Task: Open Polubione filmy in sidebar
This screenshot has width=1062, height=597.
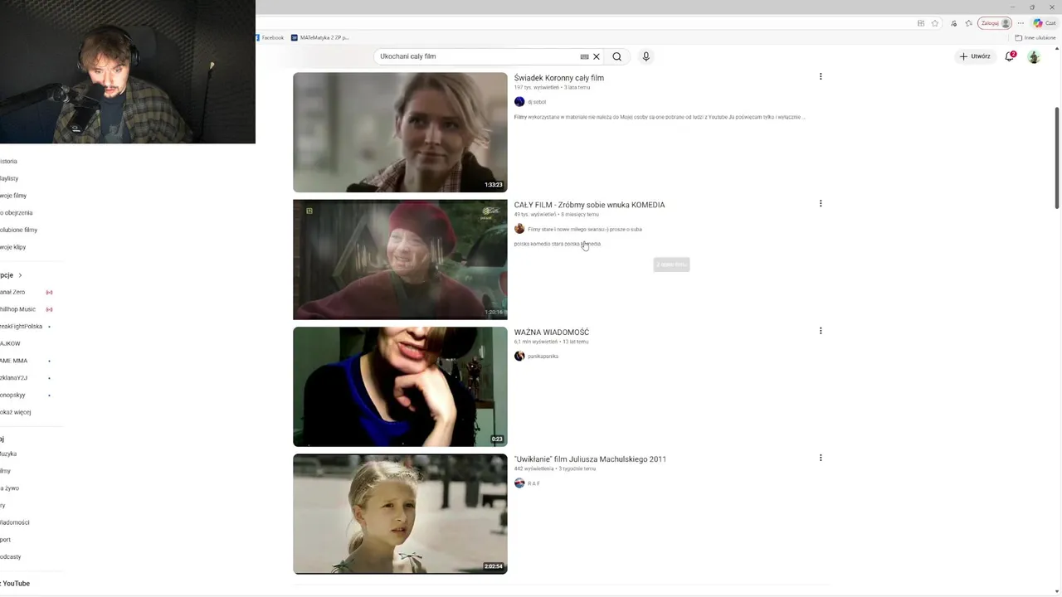Action: coord(18,230)
